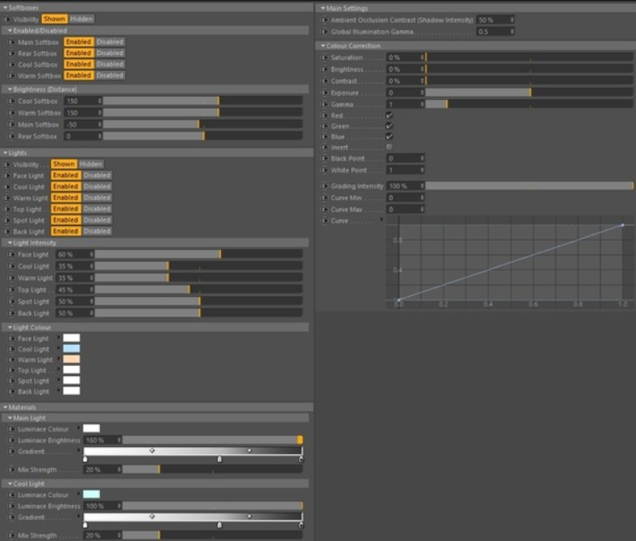Click the keyframe dot beside Mix Strength in Main Light
Viewport: 636px width, 541px height.
point(12,469)
